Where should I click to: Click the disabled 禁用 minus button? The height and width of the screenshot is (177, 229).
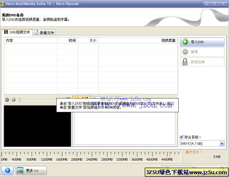(x=202, y=52)
